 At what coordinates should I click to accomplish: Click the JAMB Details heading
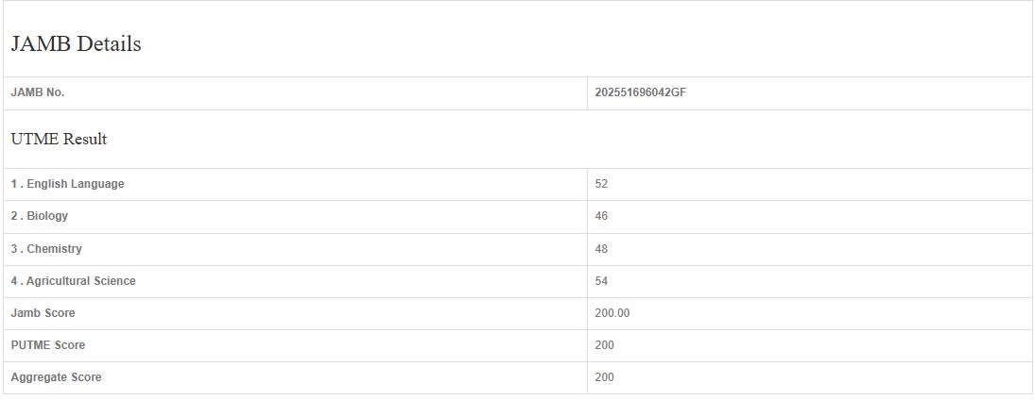pyautogui.click(x=76, y=43)
